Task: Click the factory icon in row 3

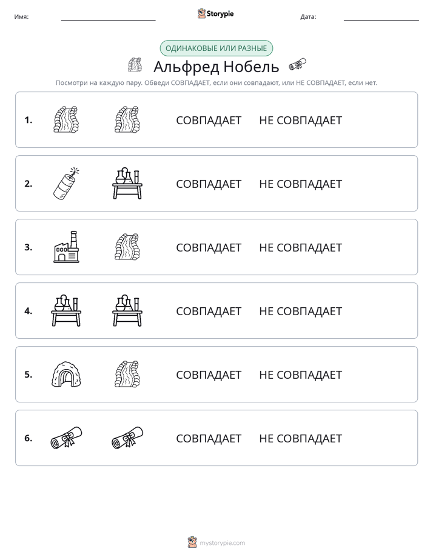Action: click(66, 247)
